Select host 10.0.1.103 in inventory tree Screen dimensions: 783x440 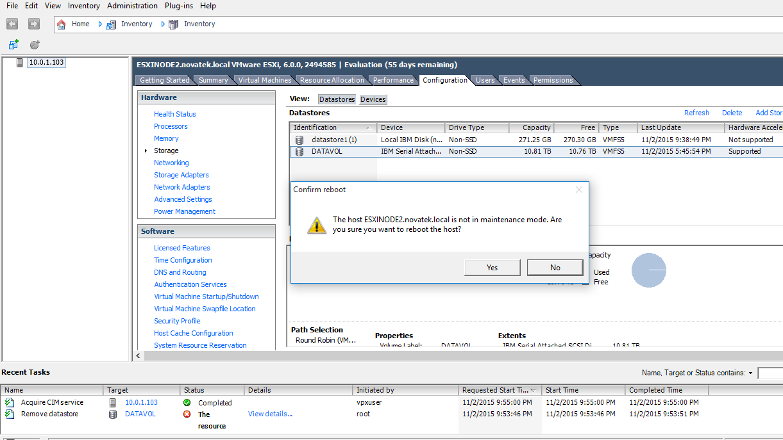pyautogui.click(x=46, y=62)
